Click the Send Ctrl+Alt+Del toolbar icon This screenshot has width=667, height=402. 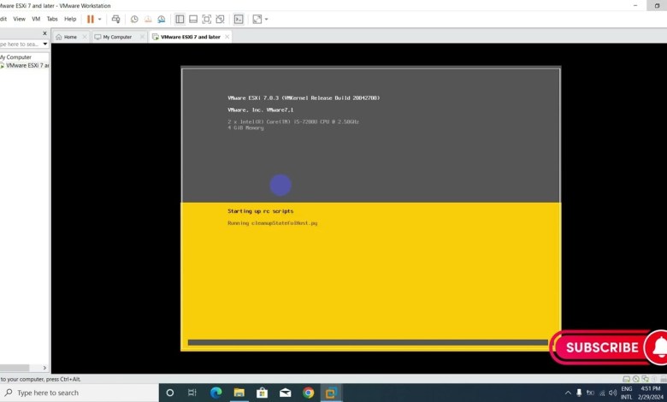pos(115,19)
